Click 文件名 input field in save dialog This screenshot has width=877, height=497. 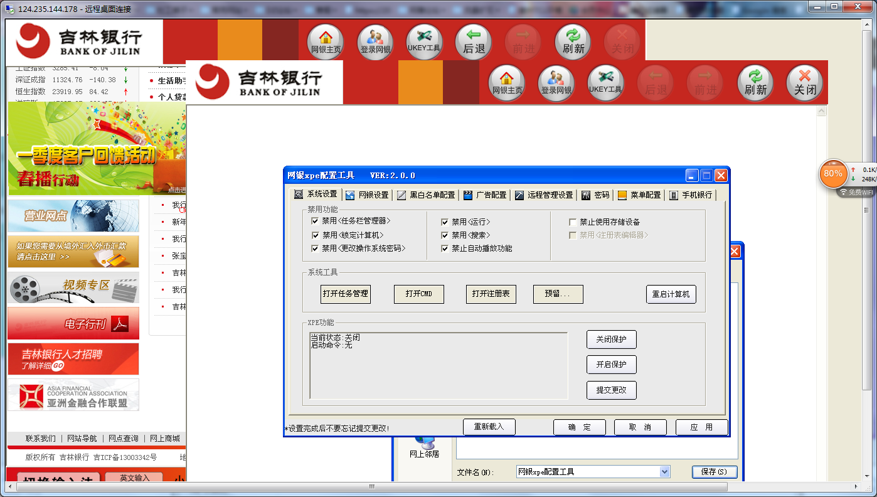click(x=587, y=472)
